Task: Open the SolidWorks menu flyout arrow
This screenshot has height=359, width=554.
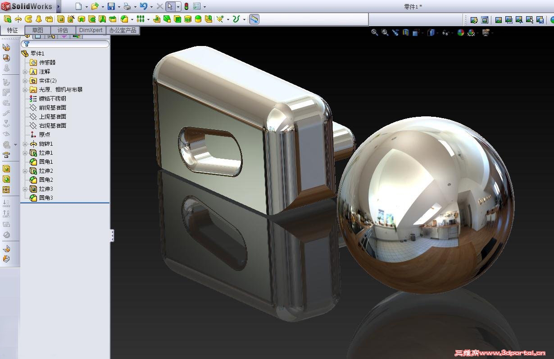Action: pos(59,7)
